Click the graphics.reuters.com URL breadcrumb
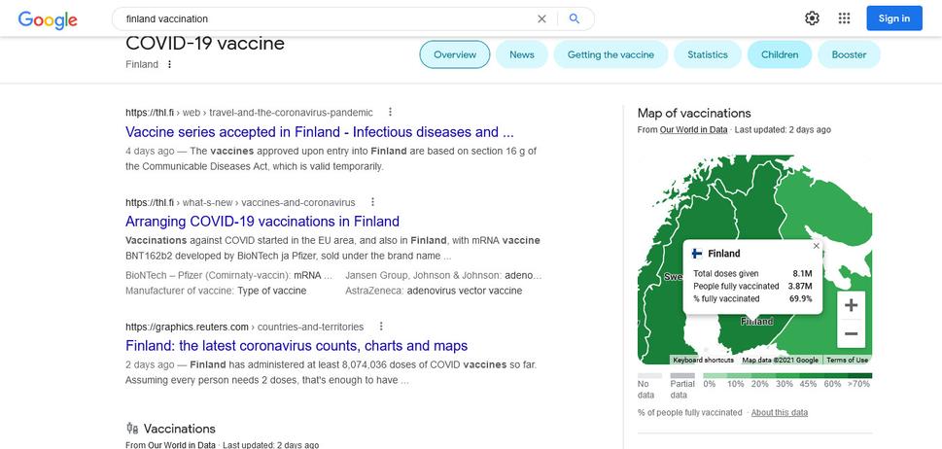Screen dimensions: 942x449 [x=245, y=328]
